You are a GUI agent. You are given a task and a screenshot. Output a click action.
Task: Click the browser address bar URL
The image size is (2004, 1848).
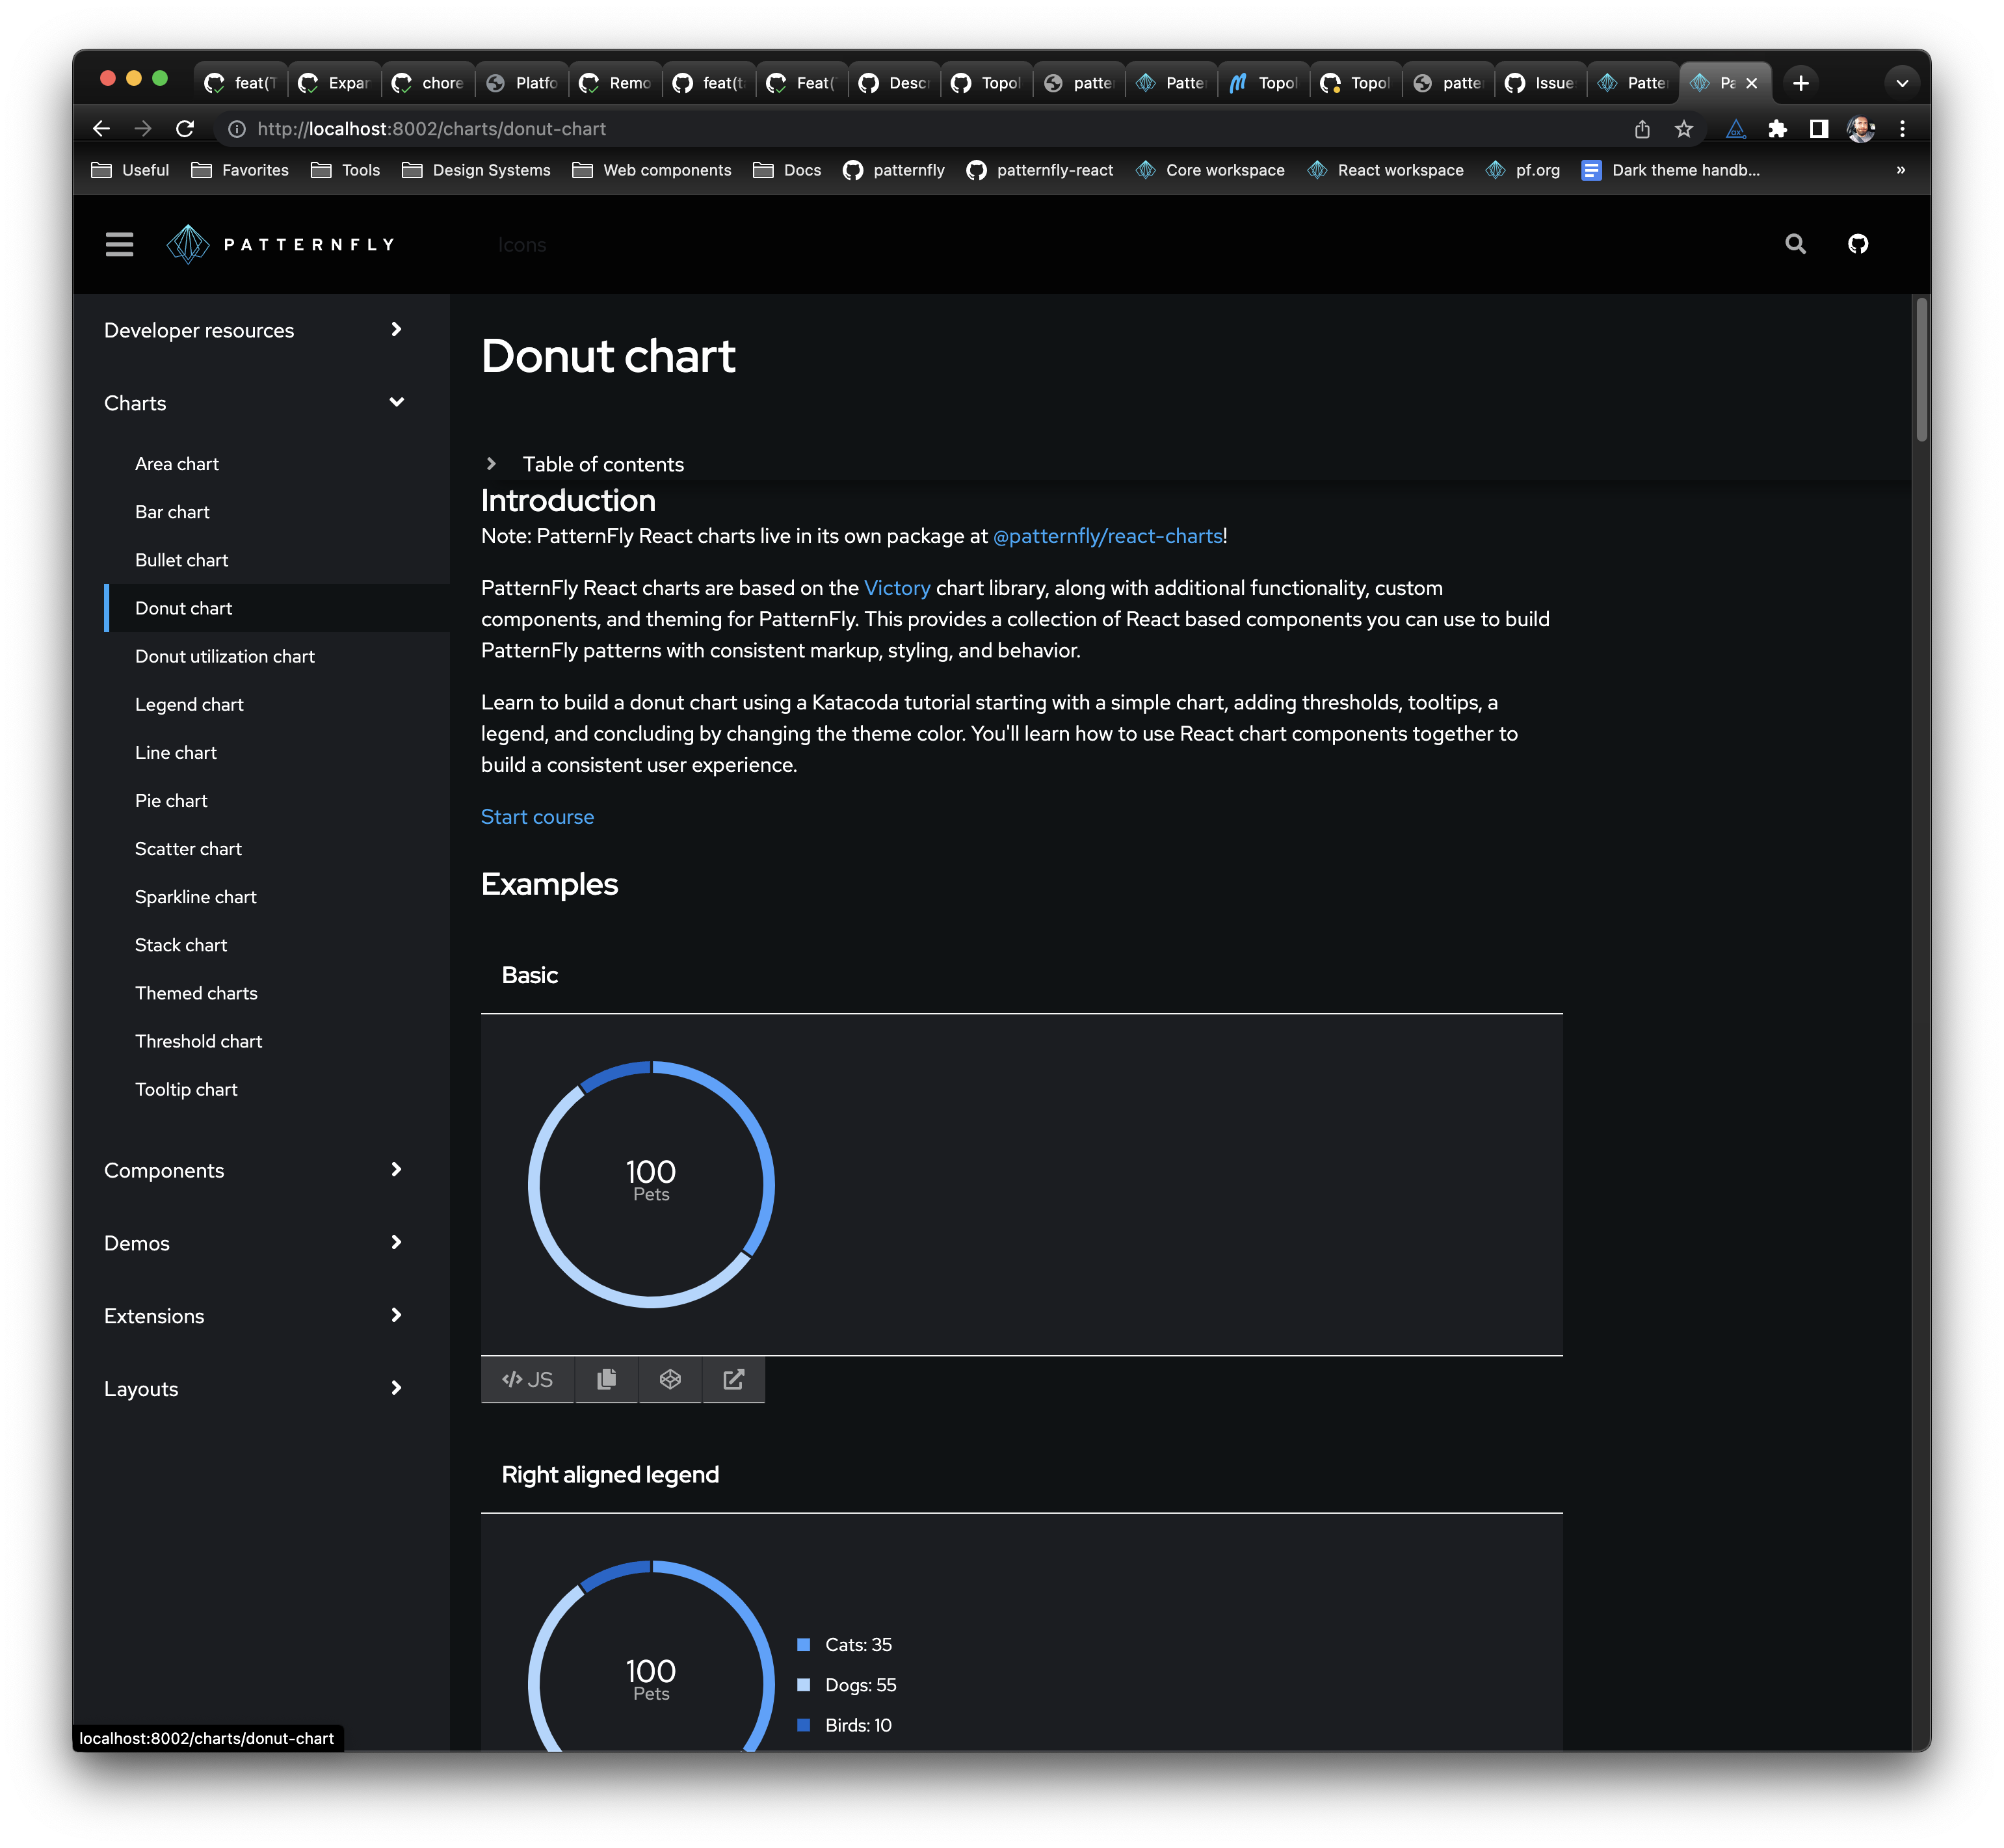pyautogui.click(x=431, y=129)
